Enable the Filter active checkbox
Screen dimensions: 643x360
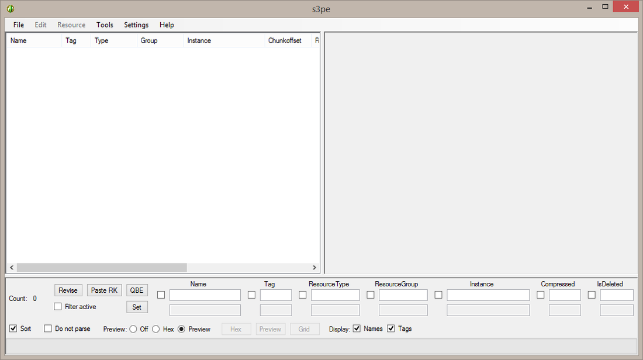(x=58, y=306)
